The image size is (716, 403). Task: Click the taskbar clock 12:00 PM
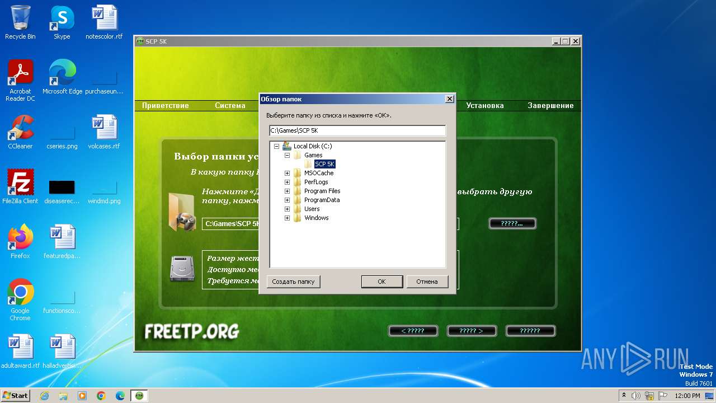[x=687, y=396]
